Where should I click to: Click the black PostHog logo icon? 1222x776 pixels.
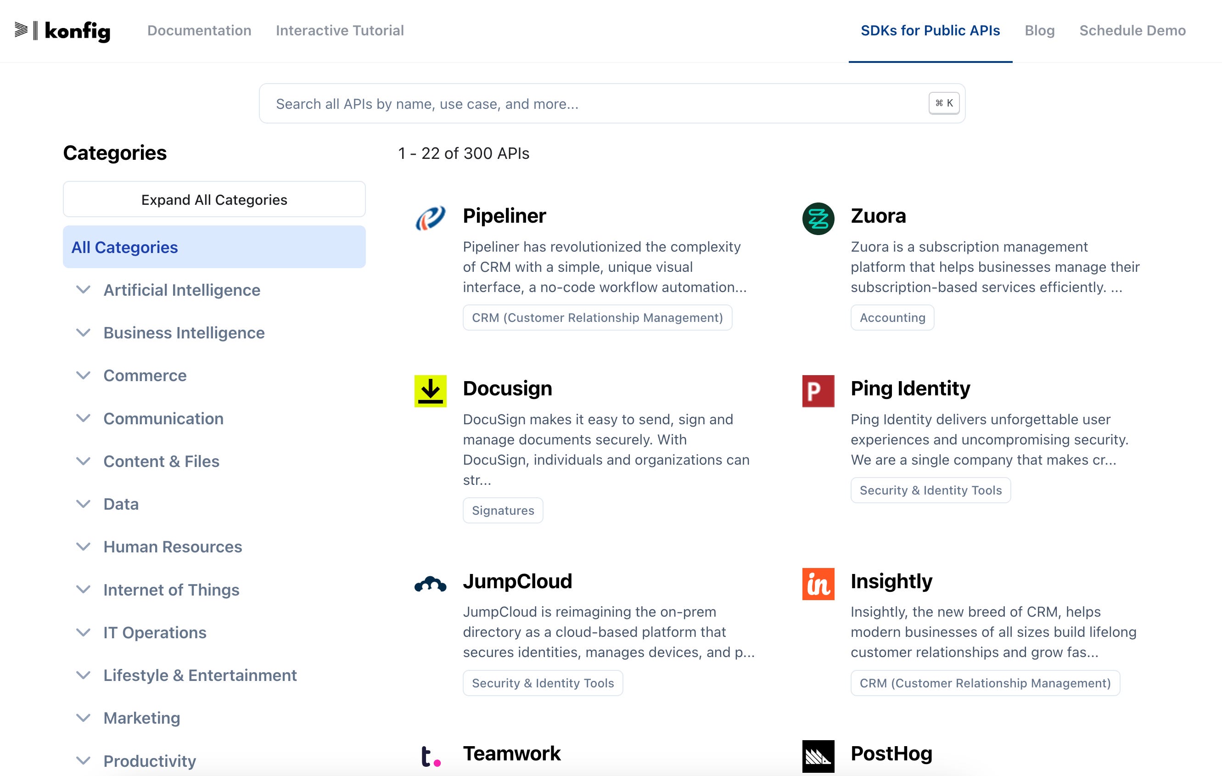pyautogui.click(x=818, y=756)
